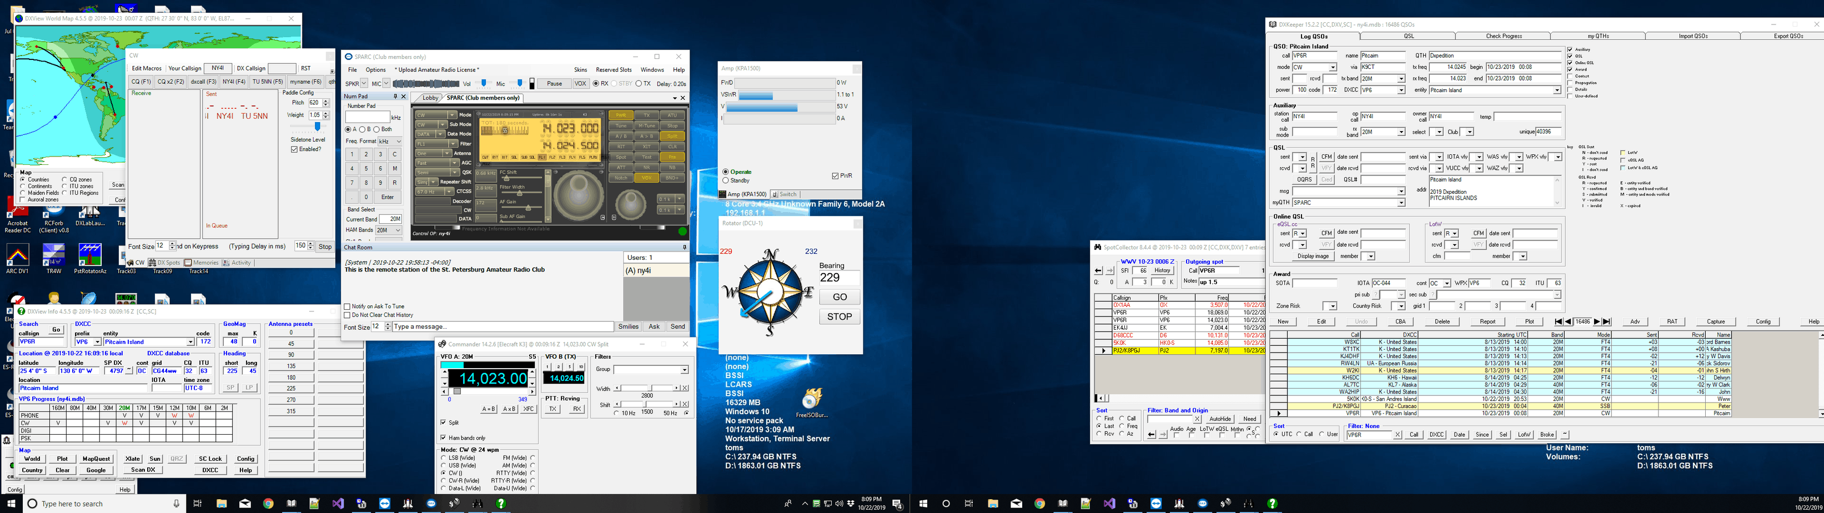Enable Do Not Clear Chat History checkbox
Screen dimensions: 1824x513
(x=347, y=315)
